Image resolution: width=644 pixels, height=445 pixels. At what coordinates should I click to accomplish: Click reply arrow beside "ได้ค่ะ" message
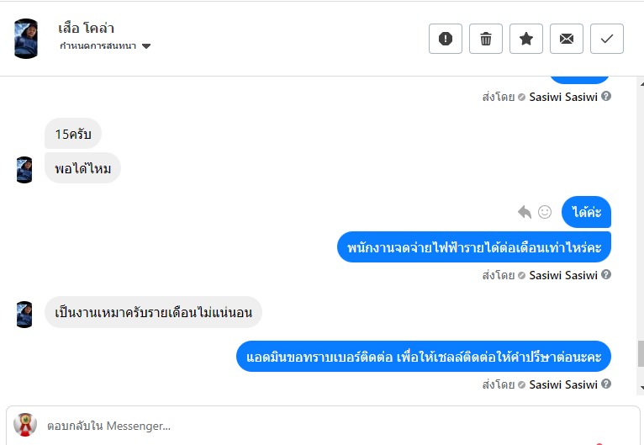[525, 212]
